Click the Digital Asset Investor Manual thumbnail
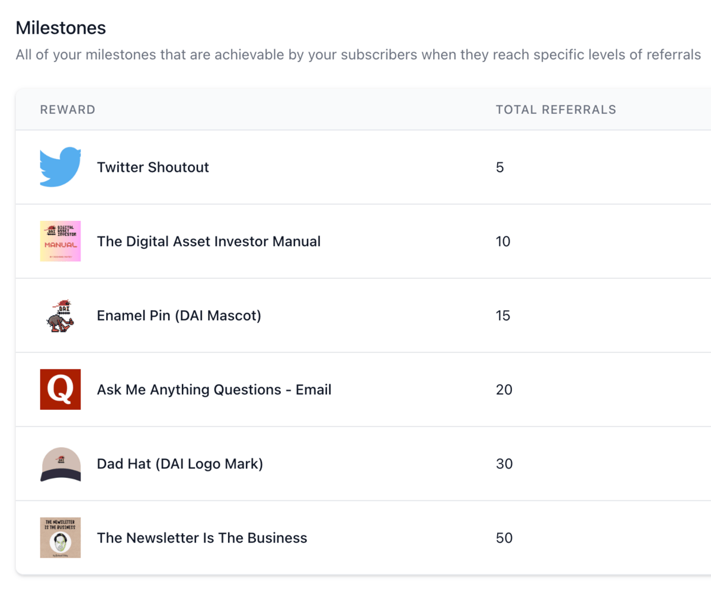 (x=60, y=241)
